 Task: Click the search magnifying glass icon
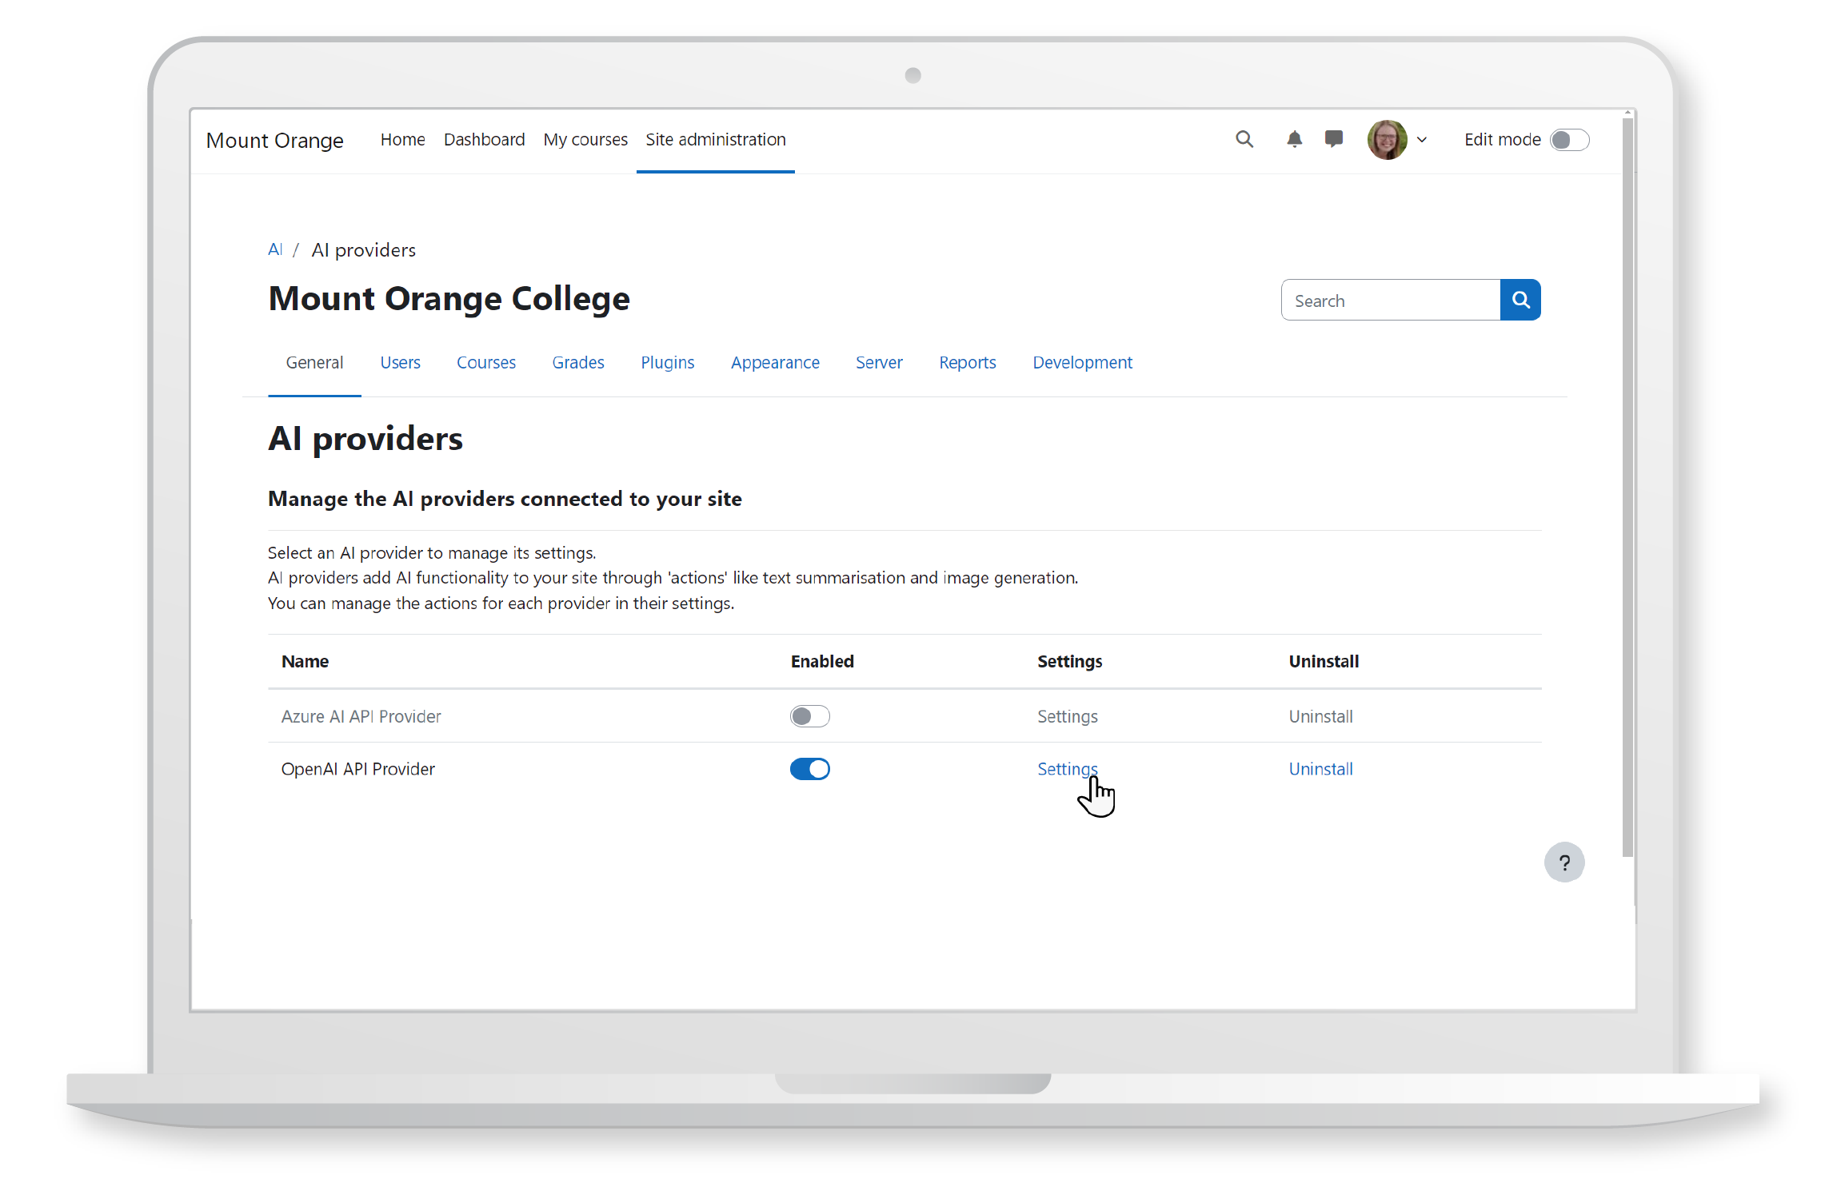click(x=1245, y=139)
